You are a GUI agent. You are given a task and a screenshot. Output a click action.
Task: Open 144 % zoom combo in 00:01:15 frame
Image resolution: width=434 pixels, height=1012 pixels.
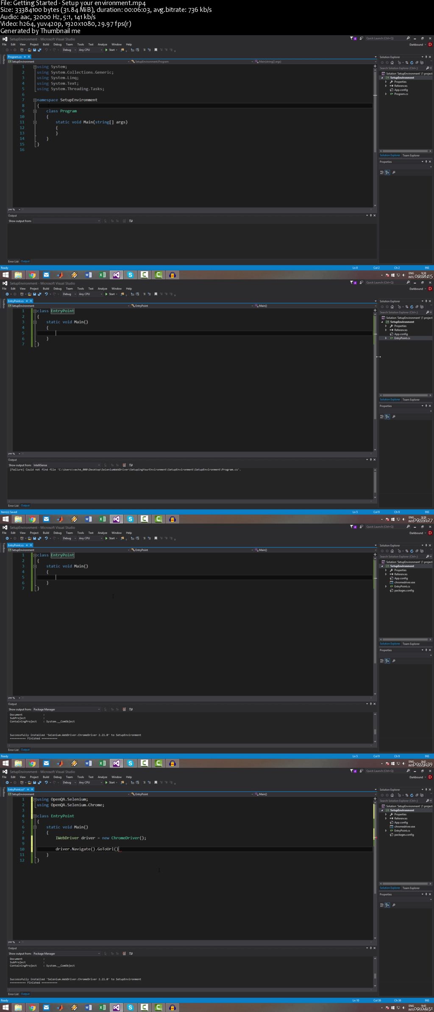click(13, 209)
